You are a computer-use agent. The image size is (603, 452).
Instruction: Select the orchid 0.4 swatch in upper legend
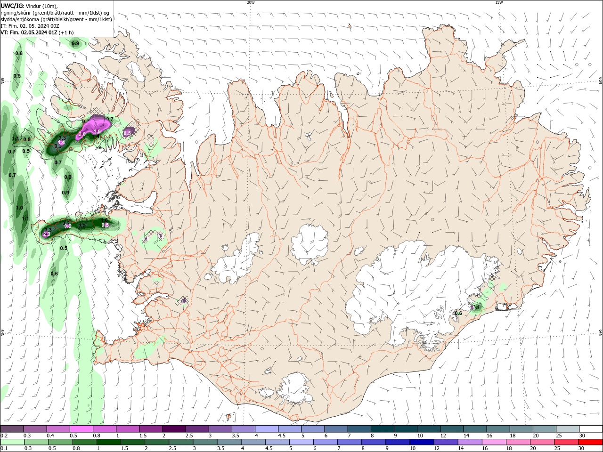point(58,429)
